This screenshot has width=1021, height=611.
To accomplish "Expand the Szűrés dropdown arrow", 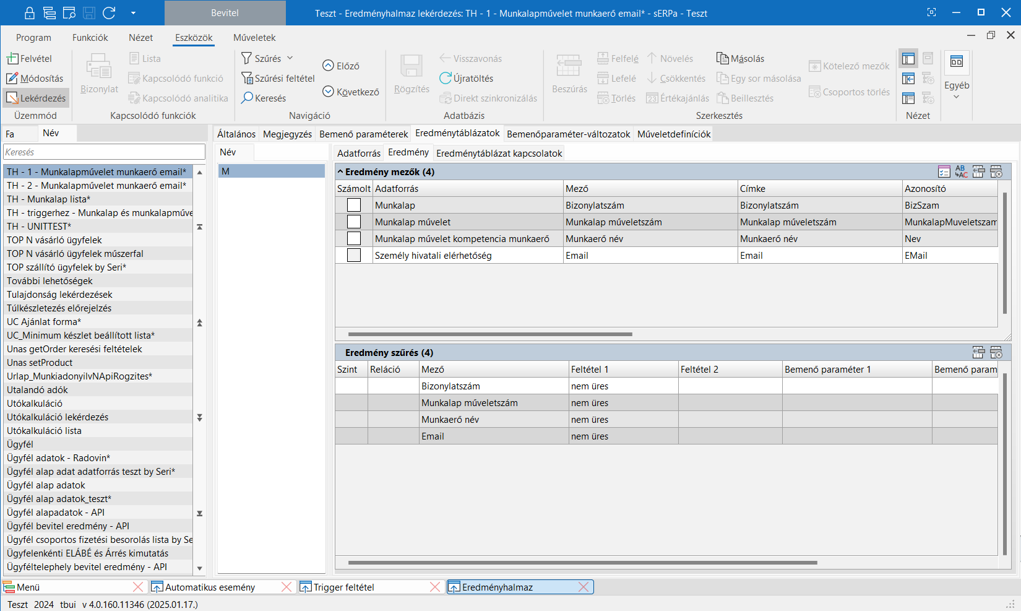I will point(290,58).
